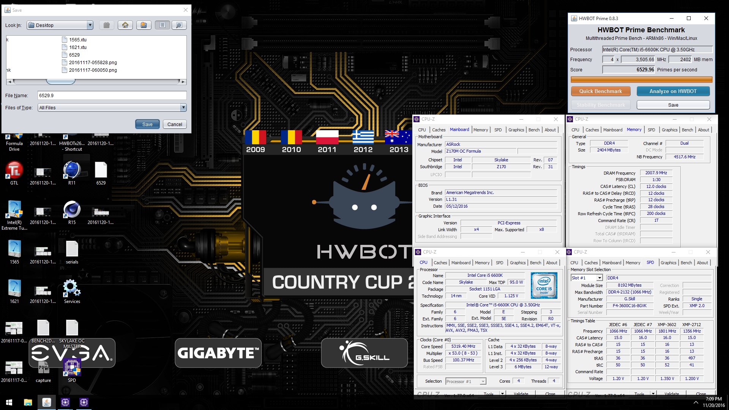The image size is (729, 410).
Task: Expand Tools arrow in CPU tab CPU-Z window
Action: pyautogui.click(x=502, y=394)
